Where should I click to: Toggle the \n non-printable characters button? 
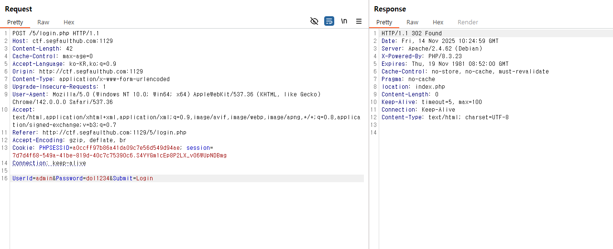(x=344, y=21)
